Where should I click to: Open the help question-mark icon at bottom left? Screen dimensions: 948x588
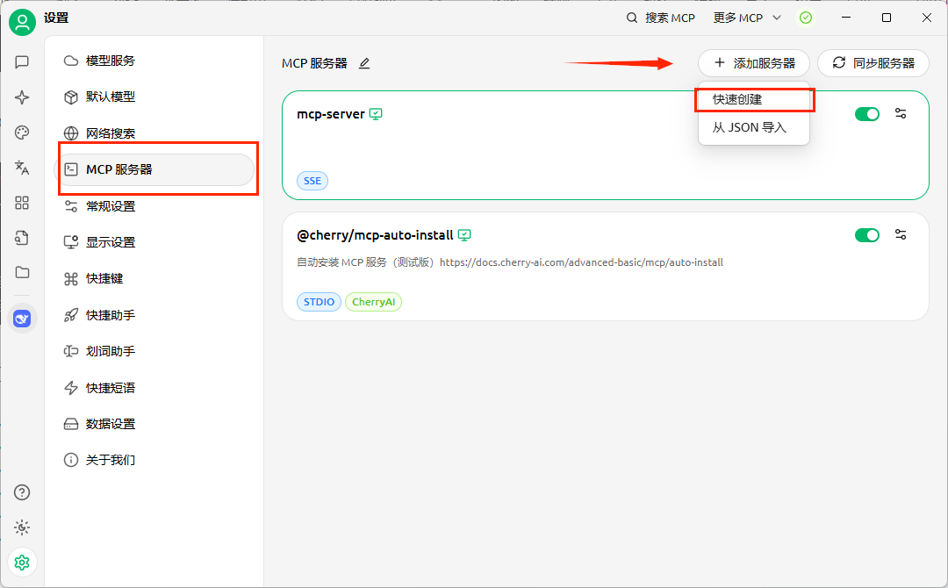(22, 492)
